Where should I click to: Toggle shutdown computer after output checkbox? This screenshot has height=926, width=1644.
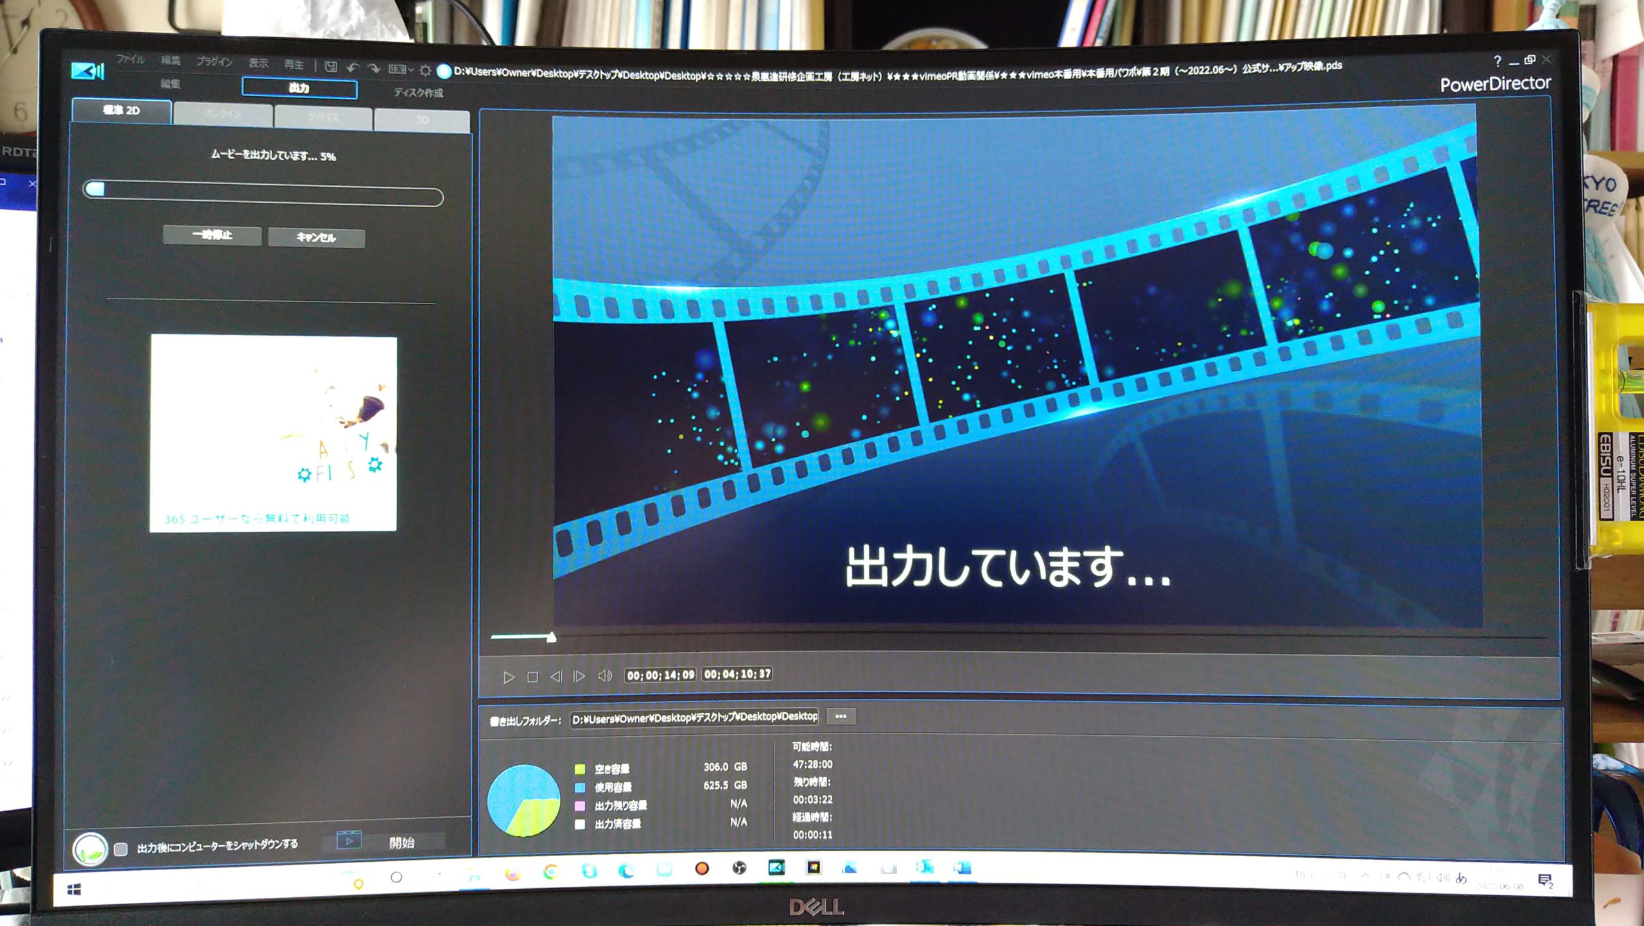120,850
